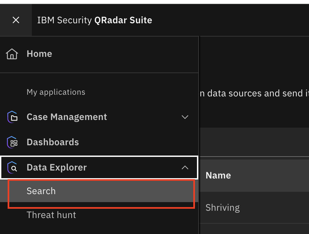This screenshot has width=309, height=234.
Task: Click the IBM Security QRadar Suite title
Action: 94,20
